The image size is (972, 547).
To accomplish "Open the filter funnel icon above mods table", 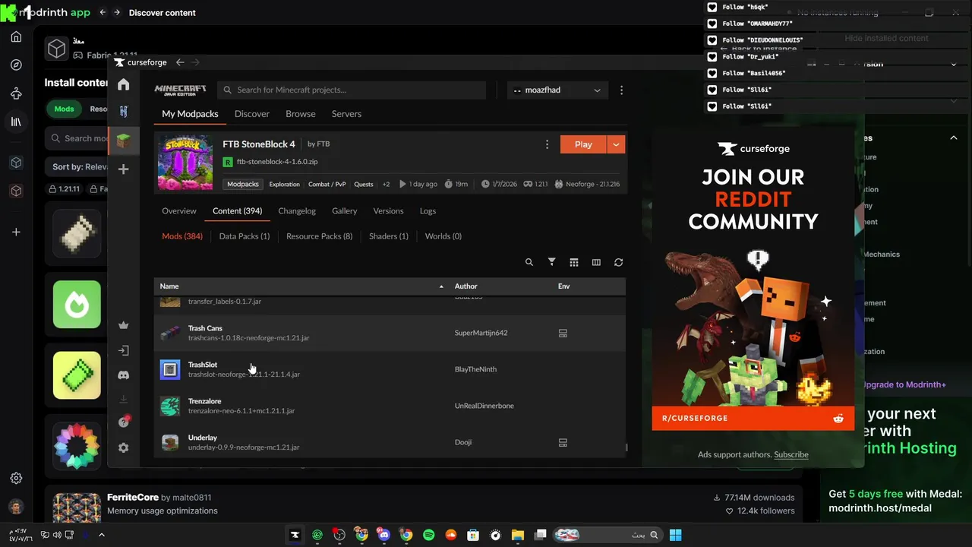I will (x=552, y=262).
